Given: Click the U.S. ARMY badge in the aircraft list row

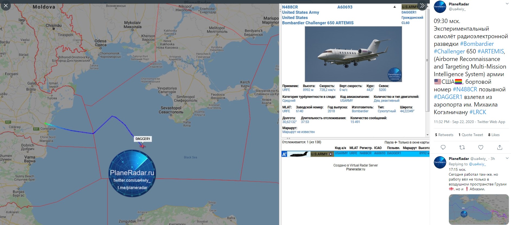Looking at the screenshot, I should pos(322,154).
